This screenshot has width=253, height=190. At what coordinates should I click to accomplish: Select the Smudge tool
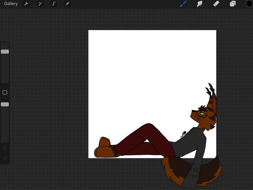[x=200, y=4]
